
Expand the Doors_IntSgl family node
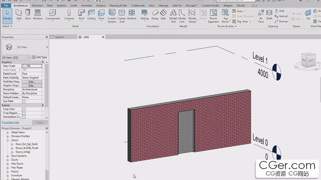click(12, 152)
